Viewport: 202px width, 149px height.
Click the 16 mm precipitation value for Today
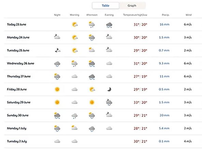tap(164, 24)
